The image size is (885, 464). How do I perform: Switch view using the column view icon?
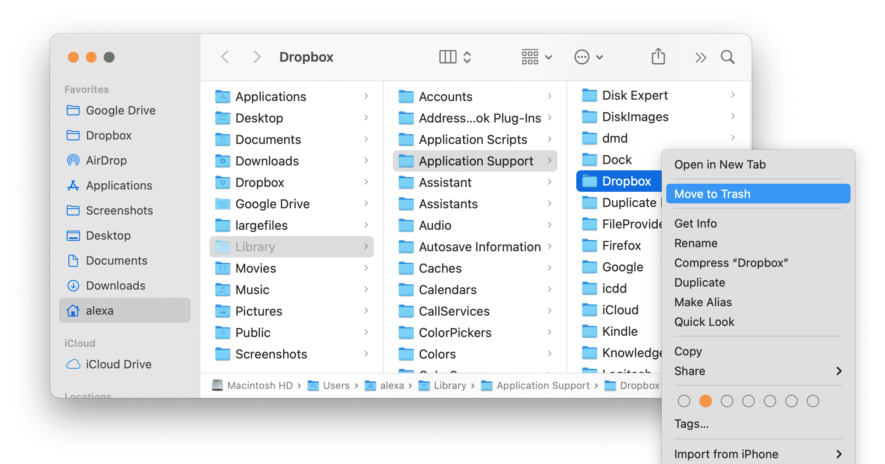(x=447, y=57)
